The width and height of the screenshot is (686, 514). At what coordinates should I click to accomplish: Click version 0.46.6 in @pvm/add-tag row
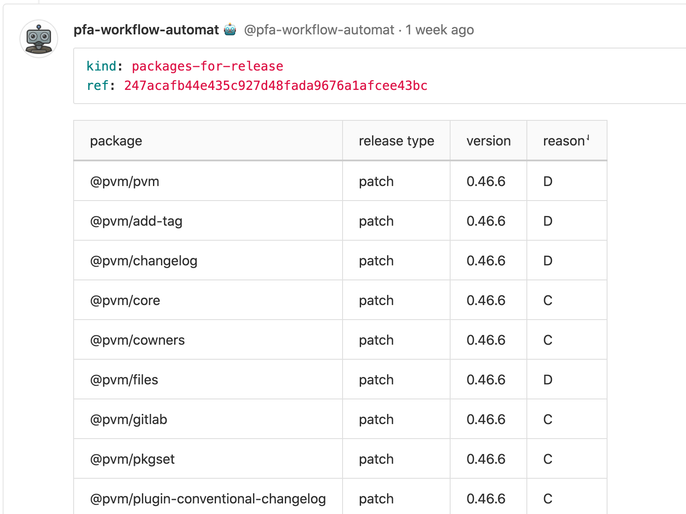486,221
